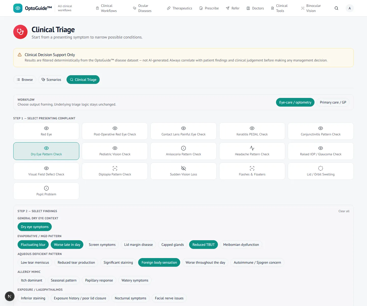Deselect the Fluctuating blur finding
Screen dimensions: 367x306
pyautogui.click(x=33, y=245)
